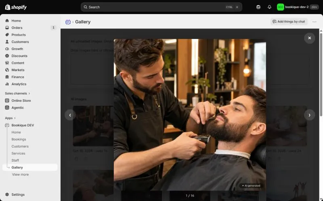Screen dimensions: 323x201
Task: Click the enlarged barber photo
Action: coord(190,115)
